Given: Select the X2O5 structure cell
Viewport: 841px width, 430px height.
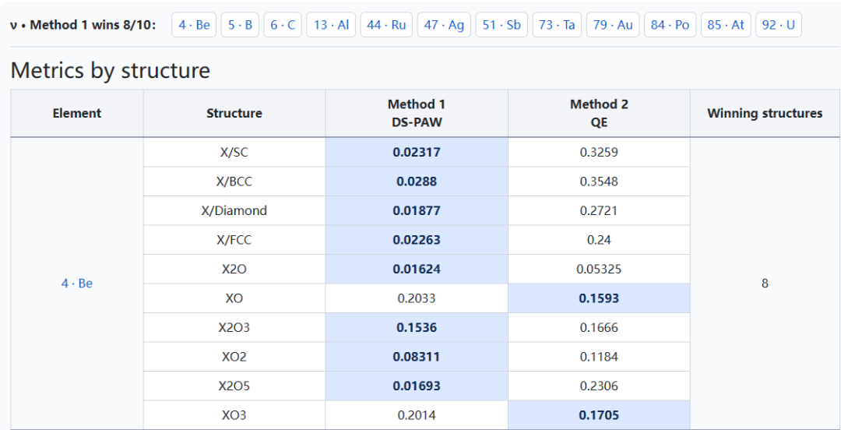Looking at the screenshot, I should coord(234,386).
